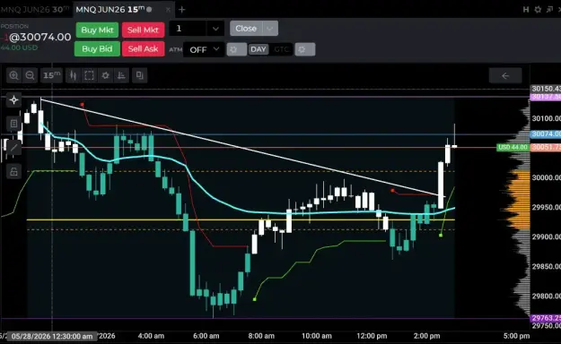Viewport: 561px width, 344px height.
Task: Click the 30150.43 price label
Action: click(x=545, y=89)
